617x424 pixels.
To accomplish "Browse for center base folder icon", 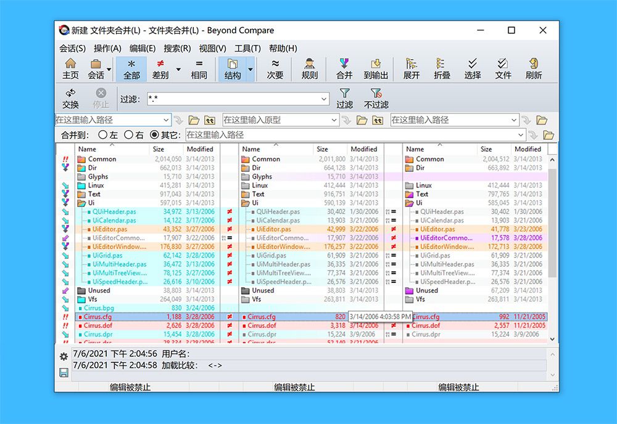I will 362,120.
